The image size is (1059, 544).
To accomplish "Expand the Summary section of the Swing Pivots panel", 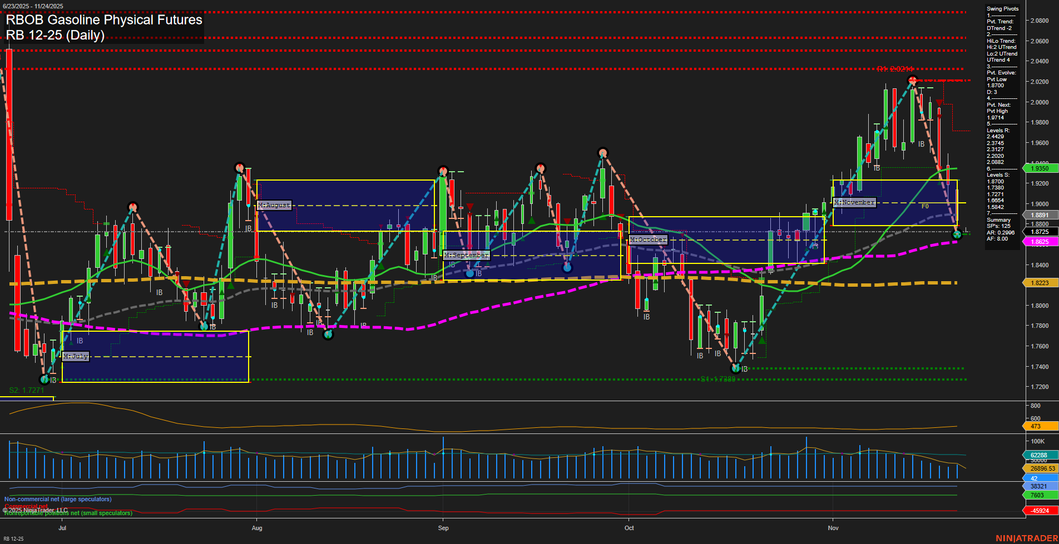I will [x=996, y=220].
